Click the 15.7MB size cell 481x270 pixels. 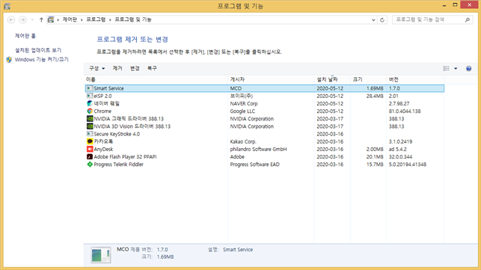(375, 165)
